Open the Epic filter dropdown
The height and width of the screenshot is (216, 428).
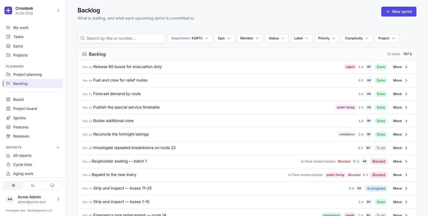click(x=224, y=38)
